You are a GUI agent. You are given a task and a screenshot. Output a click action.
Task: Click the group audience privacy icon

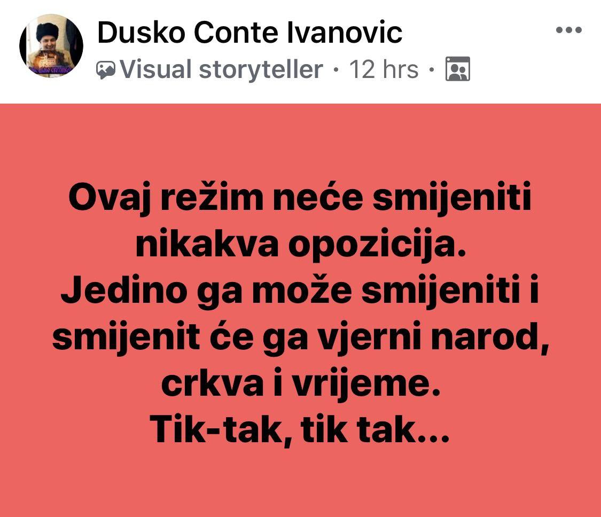tap(458, 69)
